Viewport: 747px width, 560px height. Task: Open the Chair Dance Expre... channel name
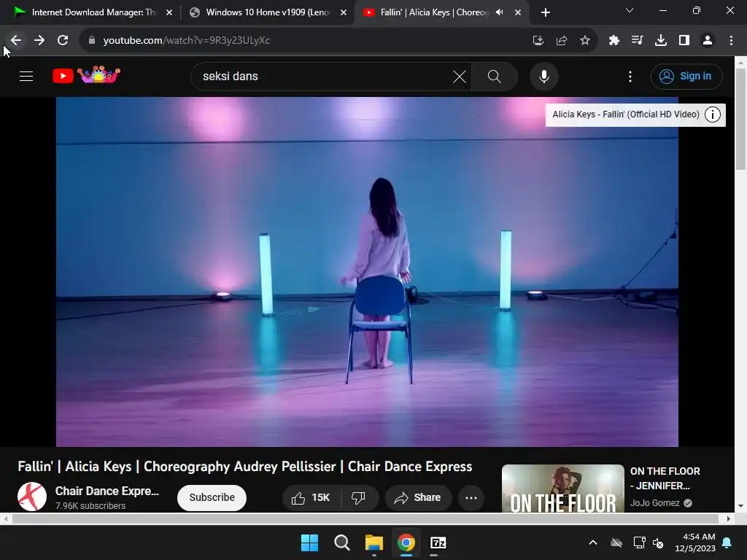point(107,491)
